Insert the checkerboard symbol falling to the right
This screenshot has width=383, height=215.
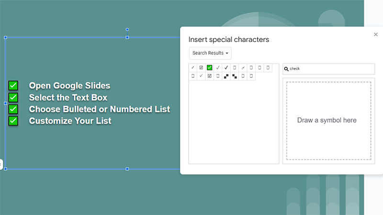[x=235, y=76]
